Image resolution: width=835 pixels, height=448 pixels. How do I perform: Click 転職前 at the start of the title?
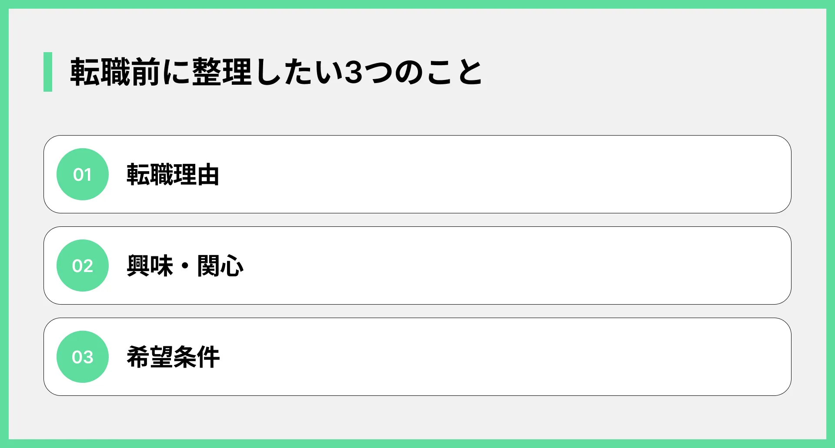(115, 72)
